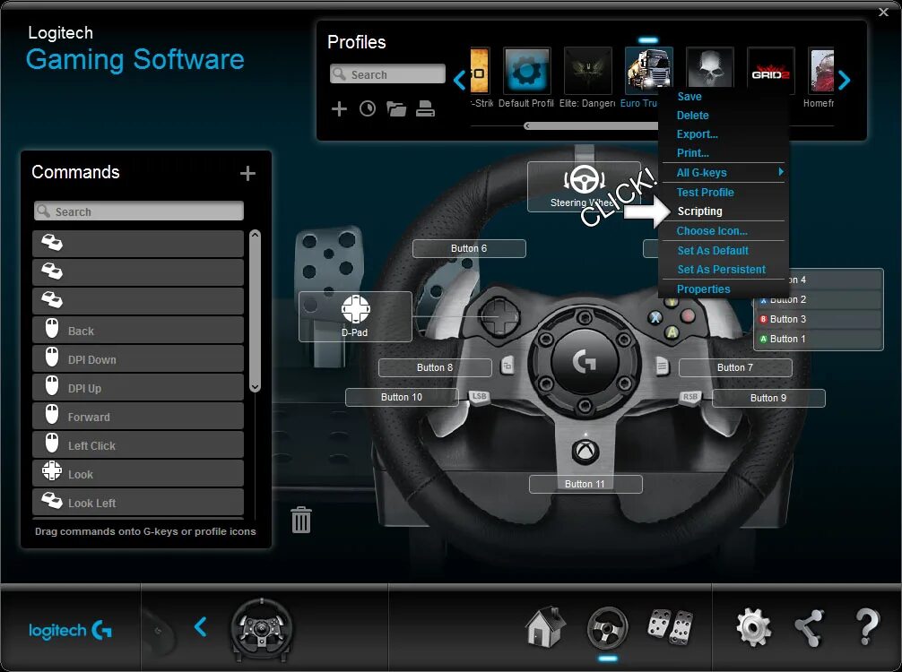Image resolution: width=902 pixels, height=672 pixels.
Task: Click the profiles horizontal scrollbar
Action: point(591,126)
